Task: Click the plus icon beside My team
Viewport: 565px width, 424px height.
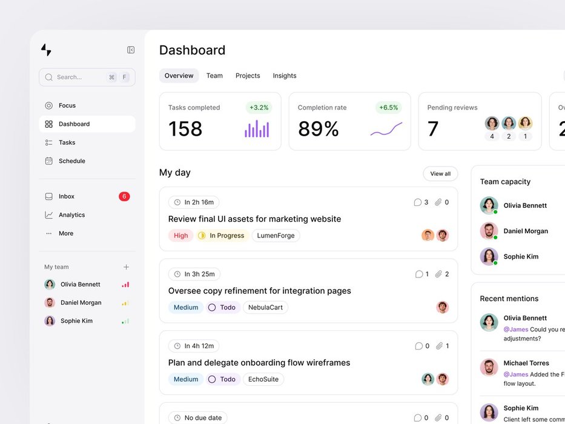Action: (126, 267)
